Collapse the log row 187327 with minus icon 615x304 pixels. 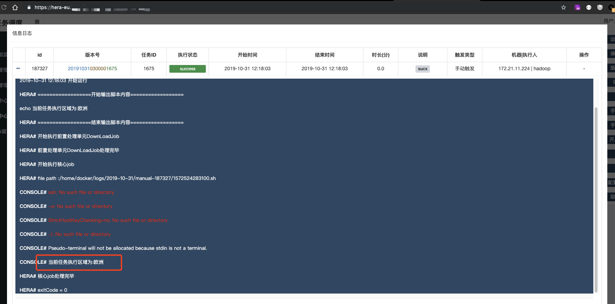18,68
